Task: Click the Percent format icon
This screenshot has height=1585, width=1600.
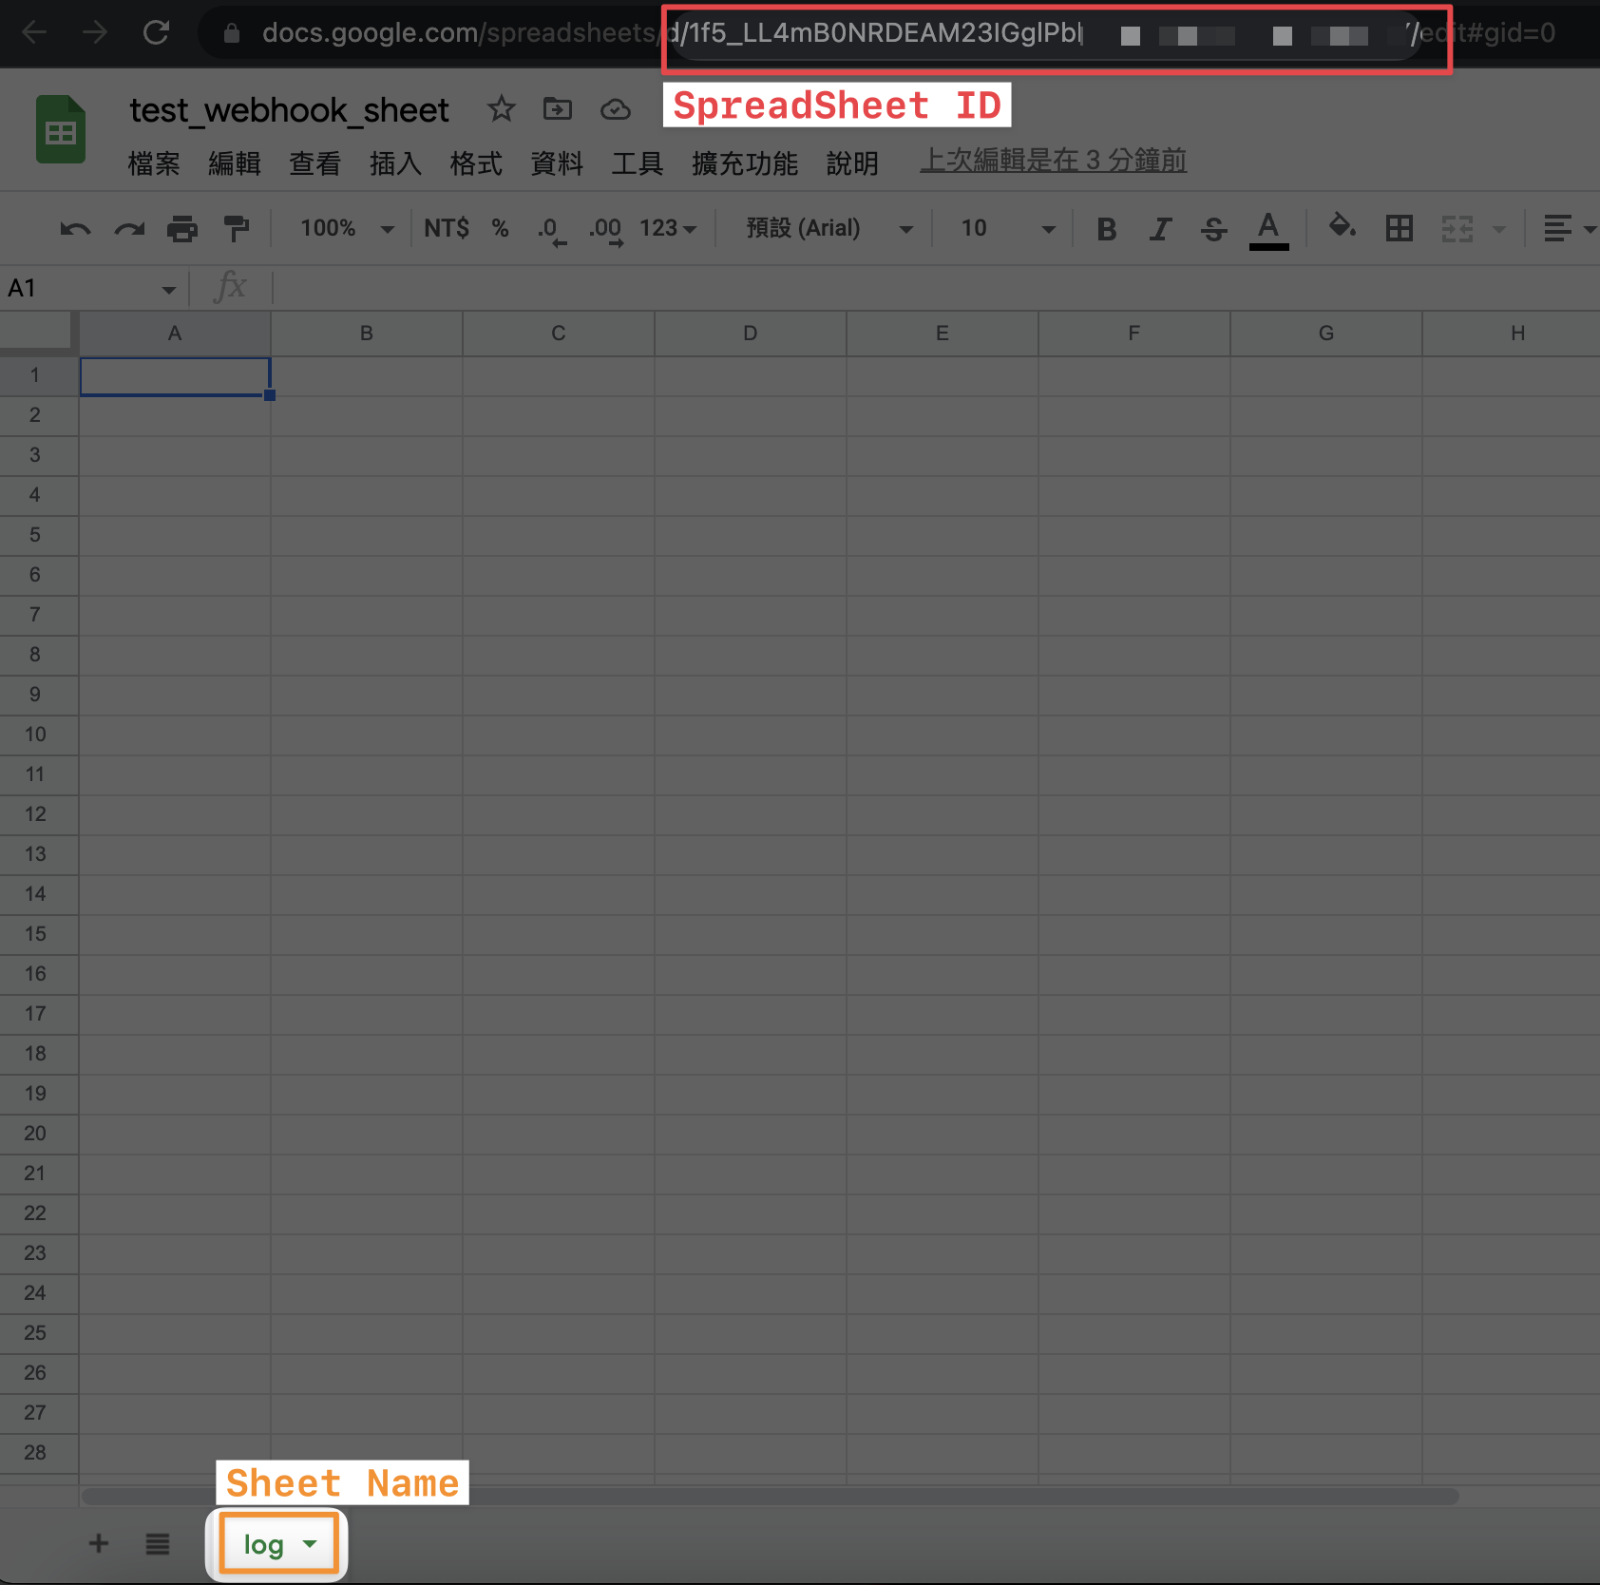Action: pos(500,228)
